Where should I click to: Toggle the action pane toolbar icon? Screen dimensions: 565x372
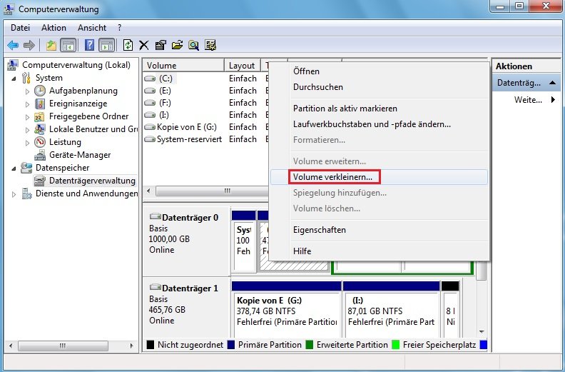tap(107, 46)
